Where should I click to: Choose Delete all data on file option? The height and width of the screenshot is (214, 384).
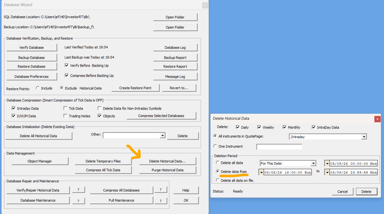(x=218, y=180)
